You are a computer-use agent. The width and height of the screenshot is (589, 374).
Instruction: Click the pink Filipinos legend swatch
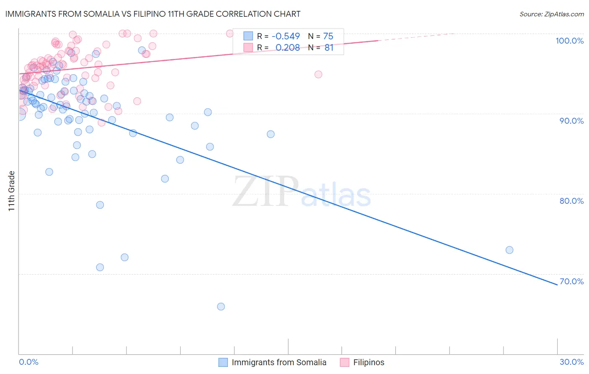click(x=345, y=362)
